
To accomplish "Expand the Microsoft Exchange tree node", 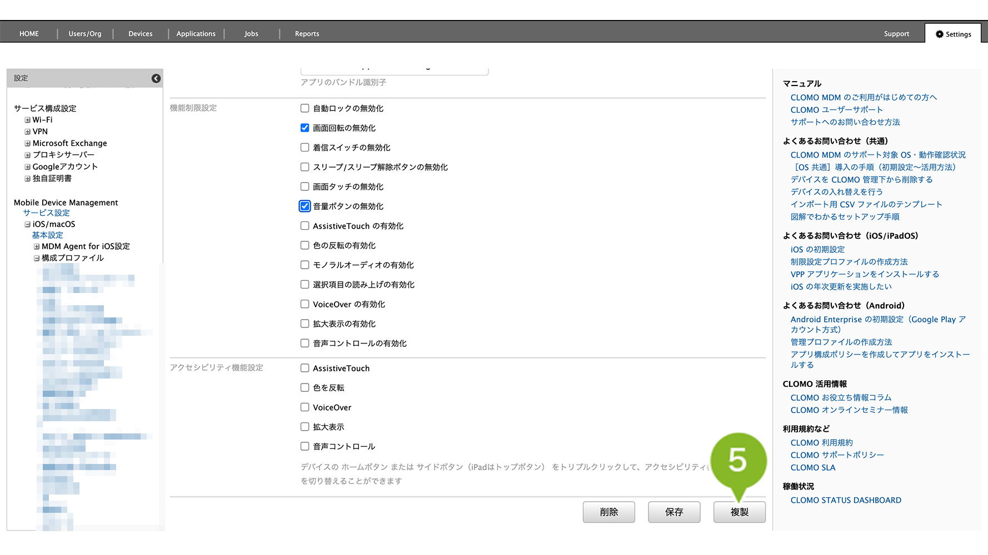I will click(27, 143).
